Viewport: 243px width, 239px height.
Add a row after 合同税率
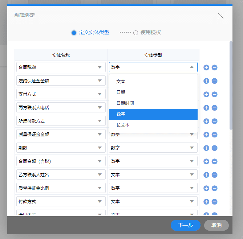point(206,67)
